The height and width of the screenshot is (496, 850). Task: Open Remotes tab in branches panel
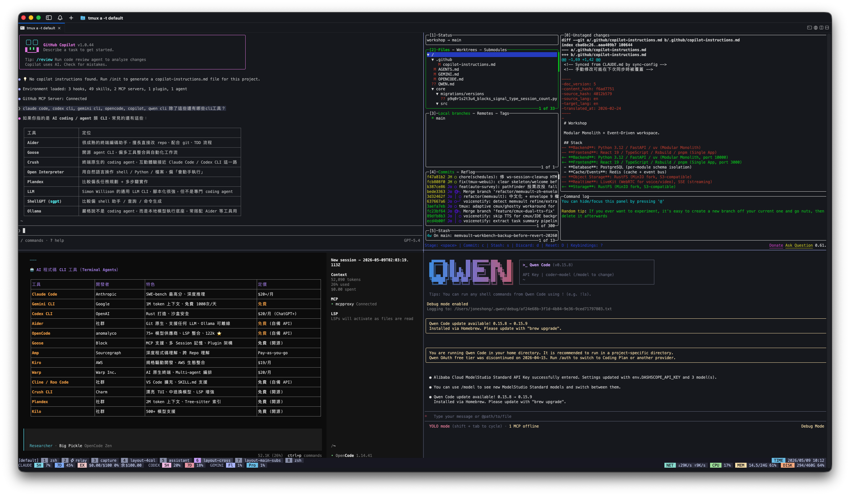485,113
